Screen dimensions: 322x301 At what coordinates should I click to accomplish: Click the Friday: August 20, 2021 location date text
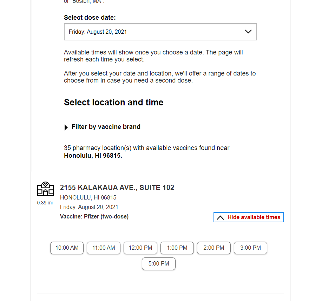click(x=89, y=207)
